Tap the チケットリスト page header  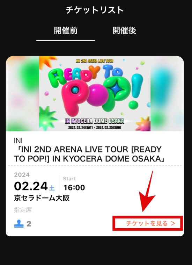(95, 10)
